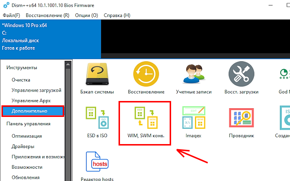Minimize the Dism++ window

tap(270, 5)
